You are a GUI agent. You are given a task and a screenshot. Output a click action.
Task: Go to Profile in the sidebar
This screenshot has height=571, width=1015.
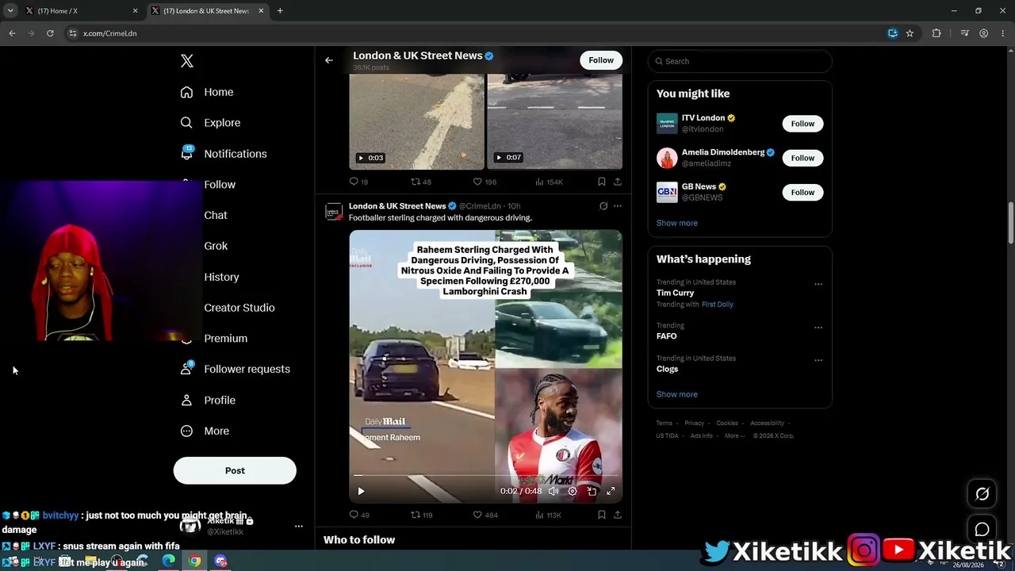click(x=208, y=400)
